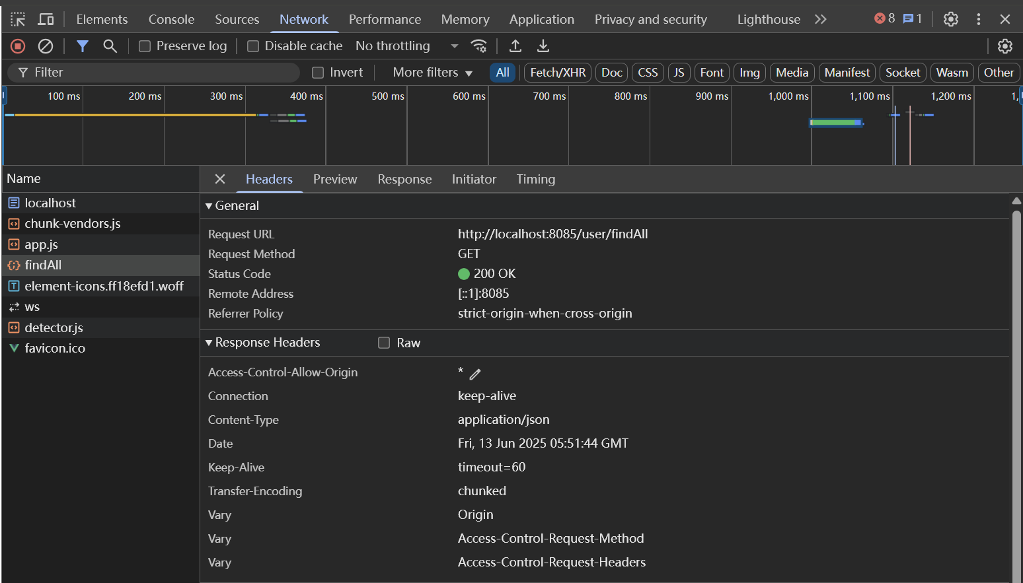The height and width of the screenshot is (583, 1023).
Task: Click the inspect element picker icon
Action: 18,19
